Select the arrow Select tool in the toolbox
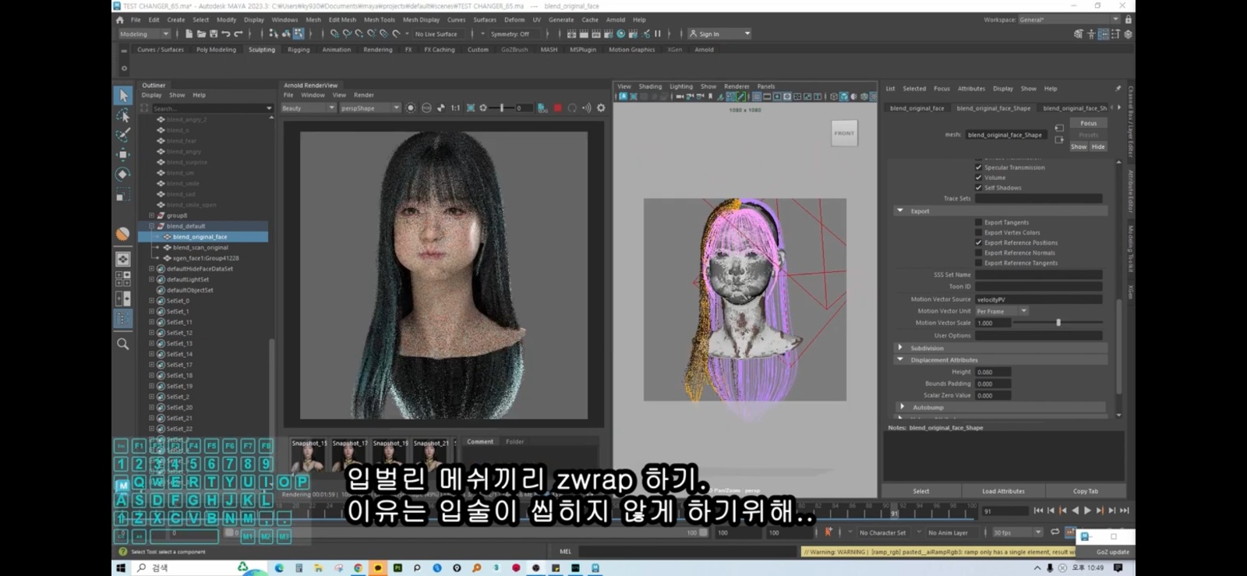The width and height of the screenshot is (1247, 576). (x=123, y=95)
